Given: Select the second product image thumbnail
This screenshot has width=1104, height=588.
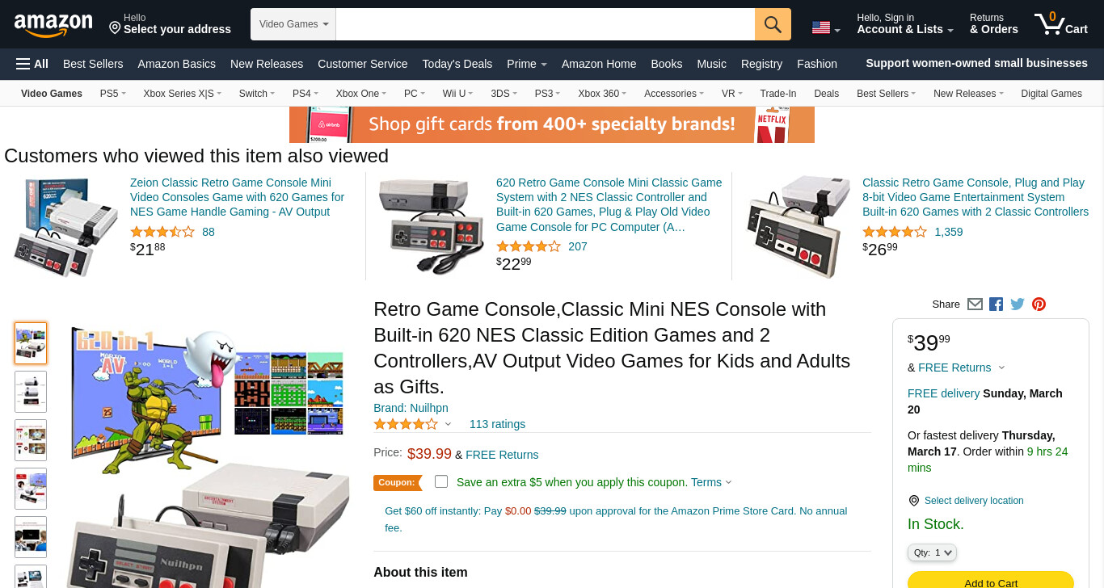Looking at the screenshot, I should 31,392.
